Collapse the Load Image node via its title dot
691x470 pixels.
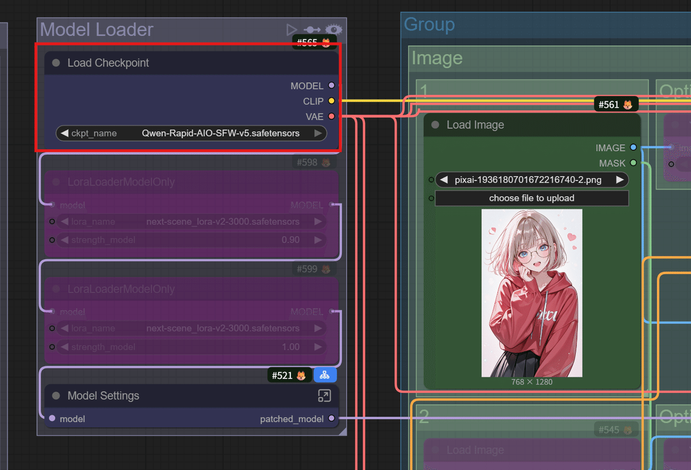tap(435, 124)
